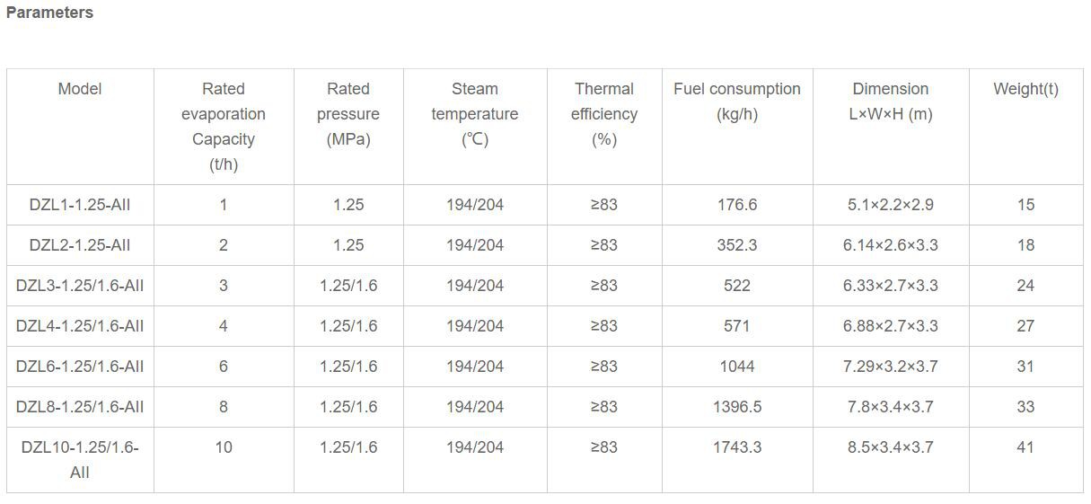The width and height of the screenshot is (1091, 504).
Task: Select the DZL6-1.25/1.6-AII row label
Action: pyautogui.click(x=80, y=367)
